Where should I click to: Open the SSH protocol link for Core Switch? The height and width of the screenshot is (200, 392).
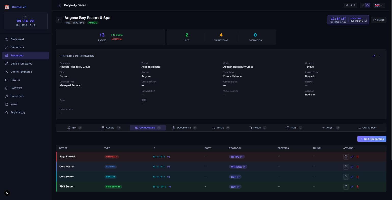pyautogui.click(x=235, y=177)
